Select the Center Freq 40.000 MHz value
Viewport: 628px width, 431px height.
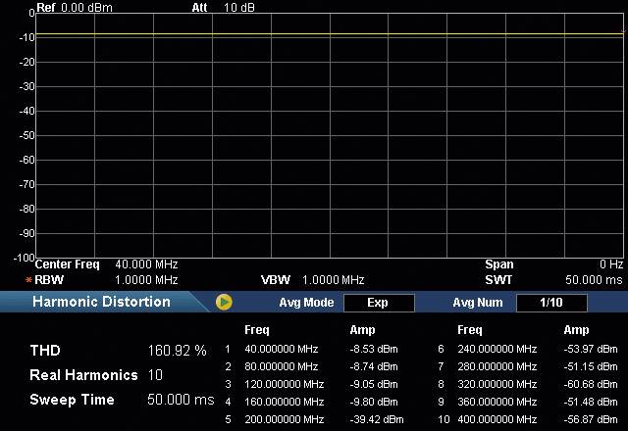point(146,264)
